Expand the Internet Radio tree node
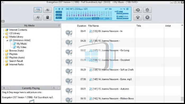Image resolution: width=185 pixels, height=104 pixels. click(3, 64)
